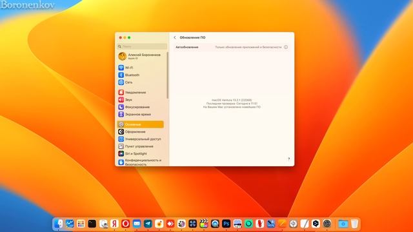This screenshot has height=232, width=413.
Task: Open Finder from the Dock
Action: 58,224
